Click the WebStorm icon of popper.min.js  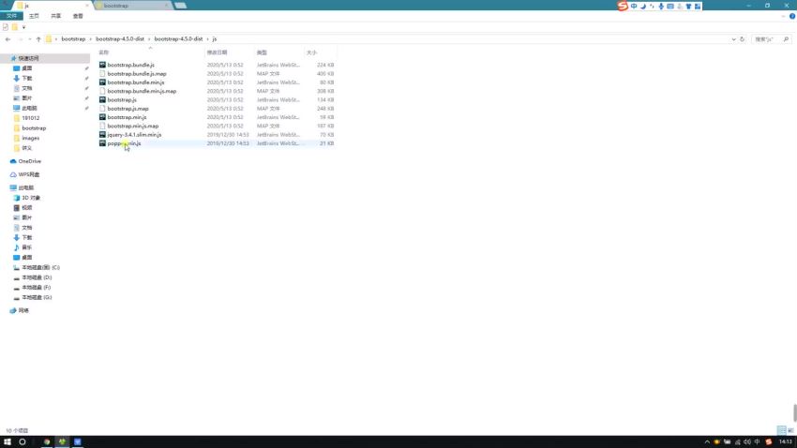pyautogui.click(x=102, y=143)
